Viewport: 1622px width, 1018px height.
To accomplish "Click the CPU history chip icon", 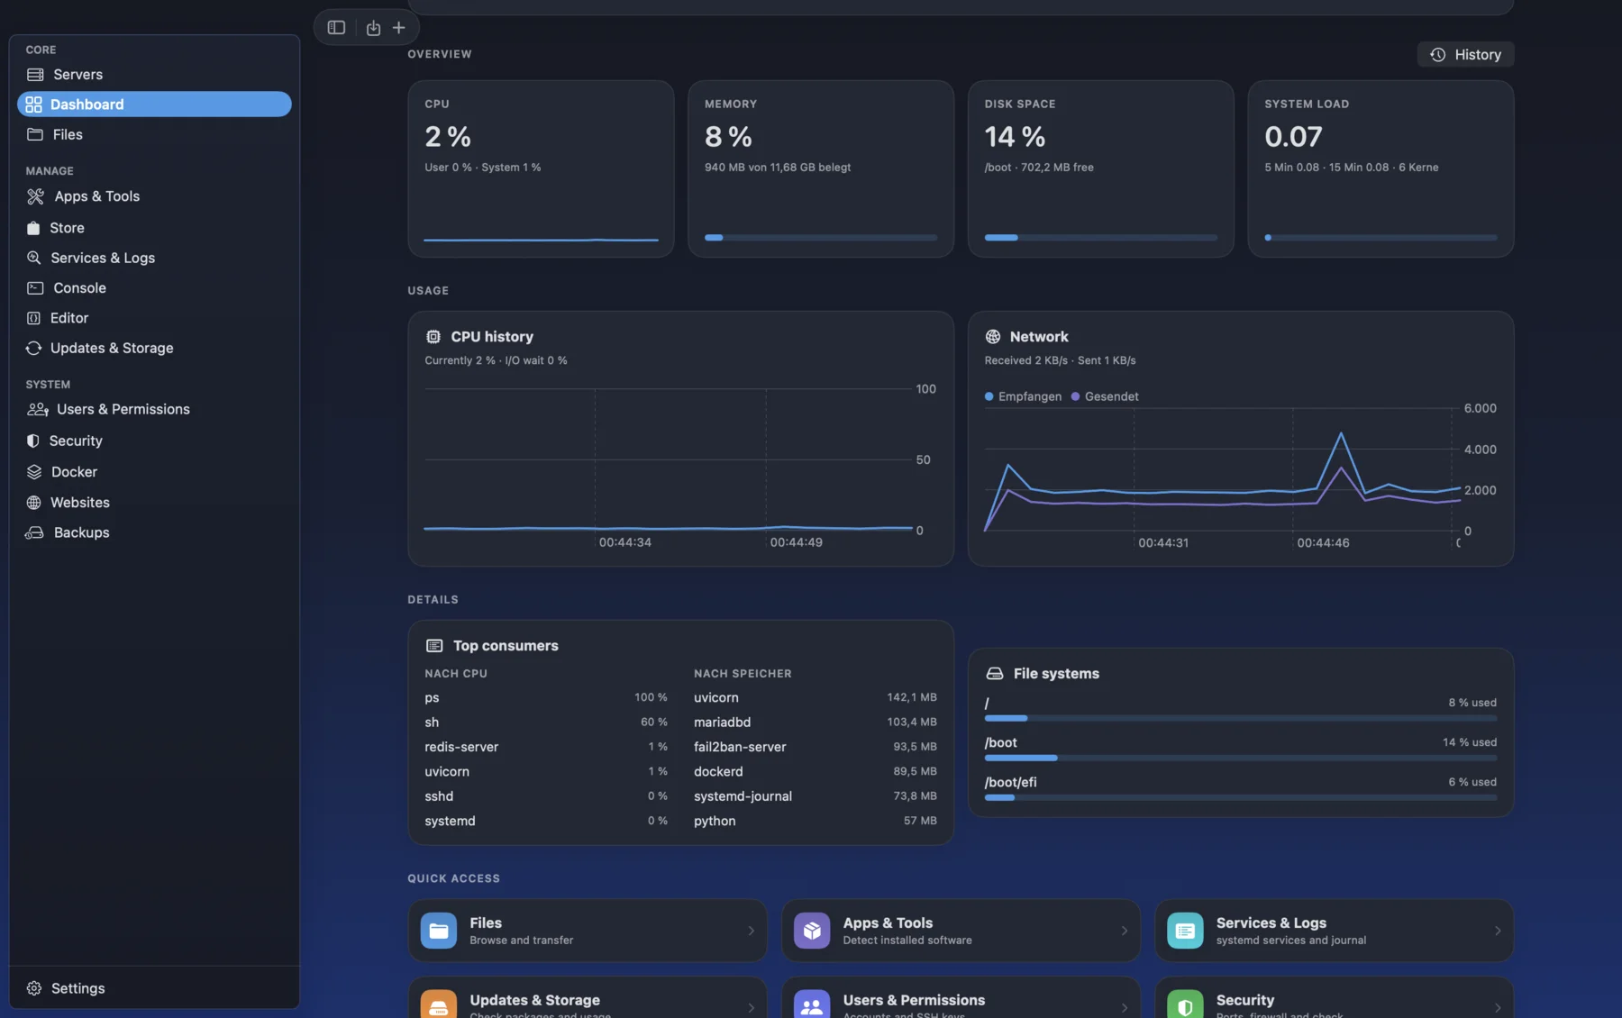I will [x=433, y=336].
